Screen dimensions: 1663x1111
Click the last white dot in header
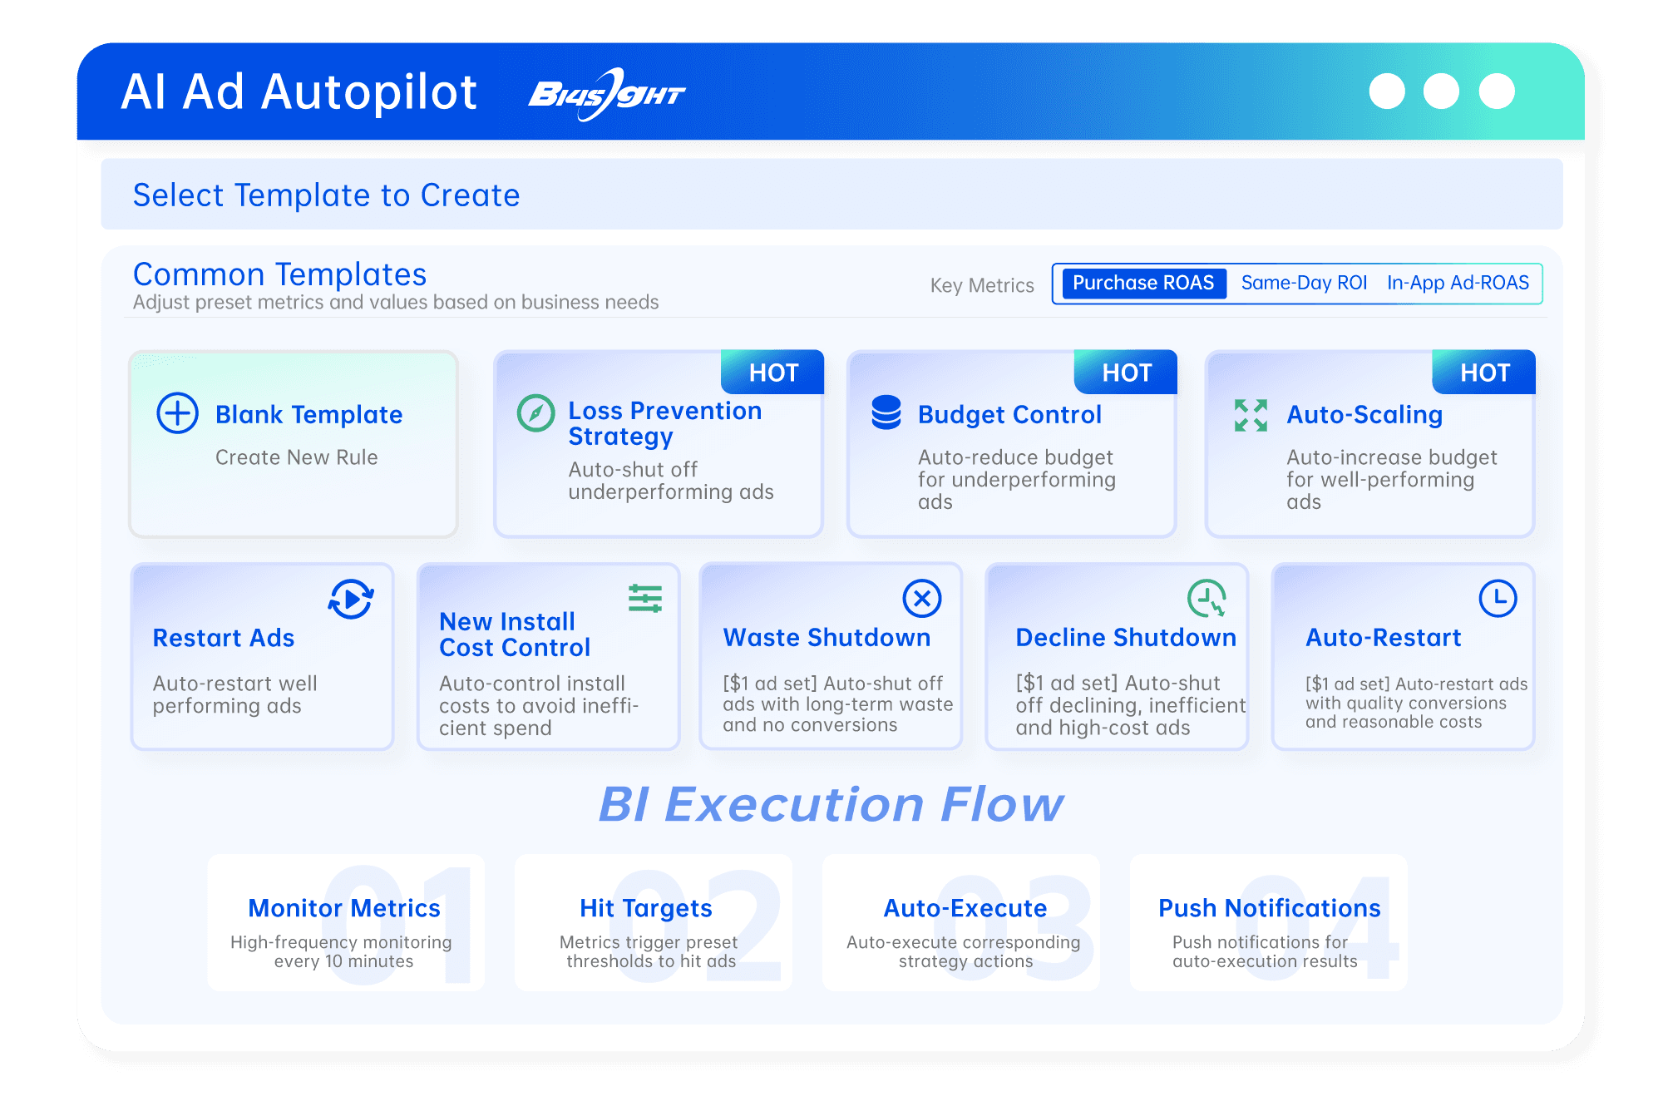coord(1497,91)
